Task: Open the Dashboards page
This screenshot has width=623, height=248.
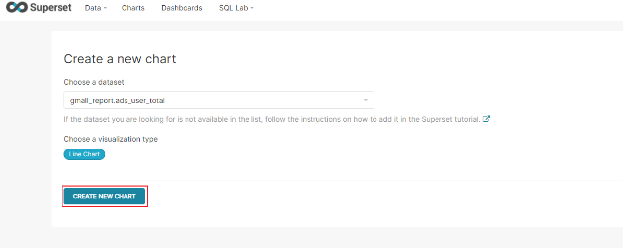Action: (x=182, y=8)
